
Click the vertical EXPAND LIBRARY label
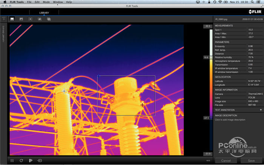click(x=3, y=35)
